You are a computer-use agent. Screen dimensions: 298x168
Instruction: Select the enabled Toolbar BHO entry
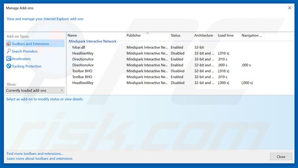coord(82,77)
